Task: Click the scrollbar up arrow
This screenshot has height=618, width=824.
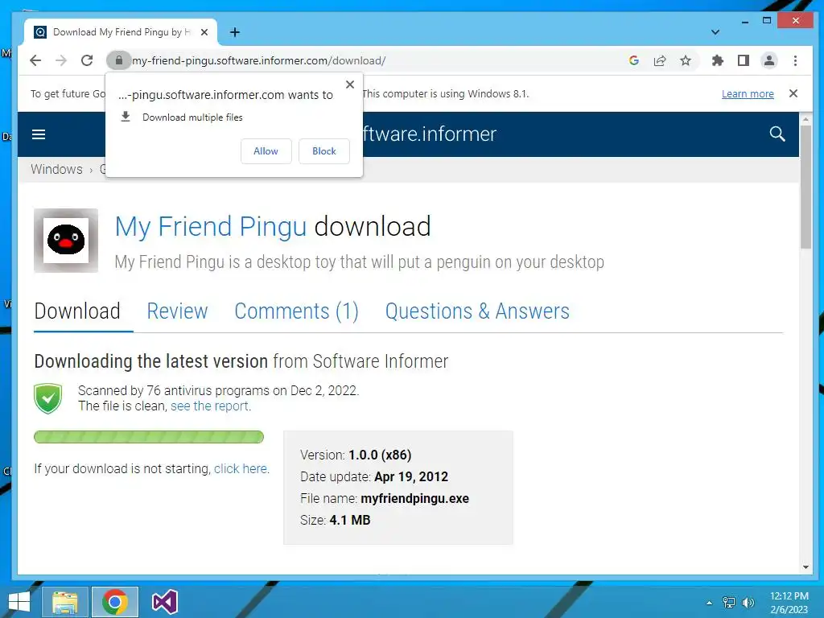Action: [805, 119]
